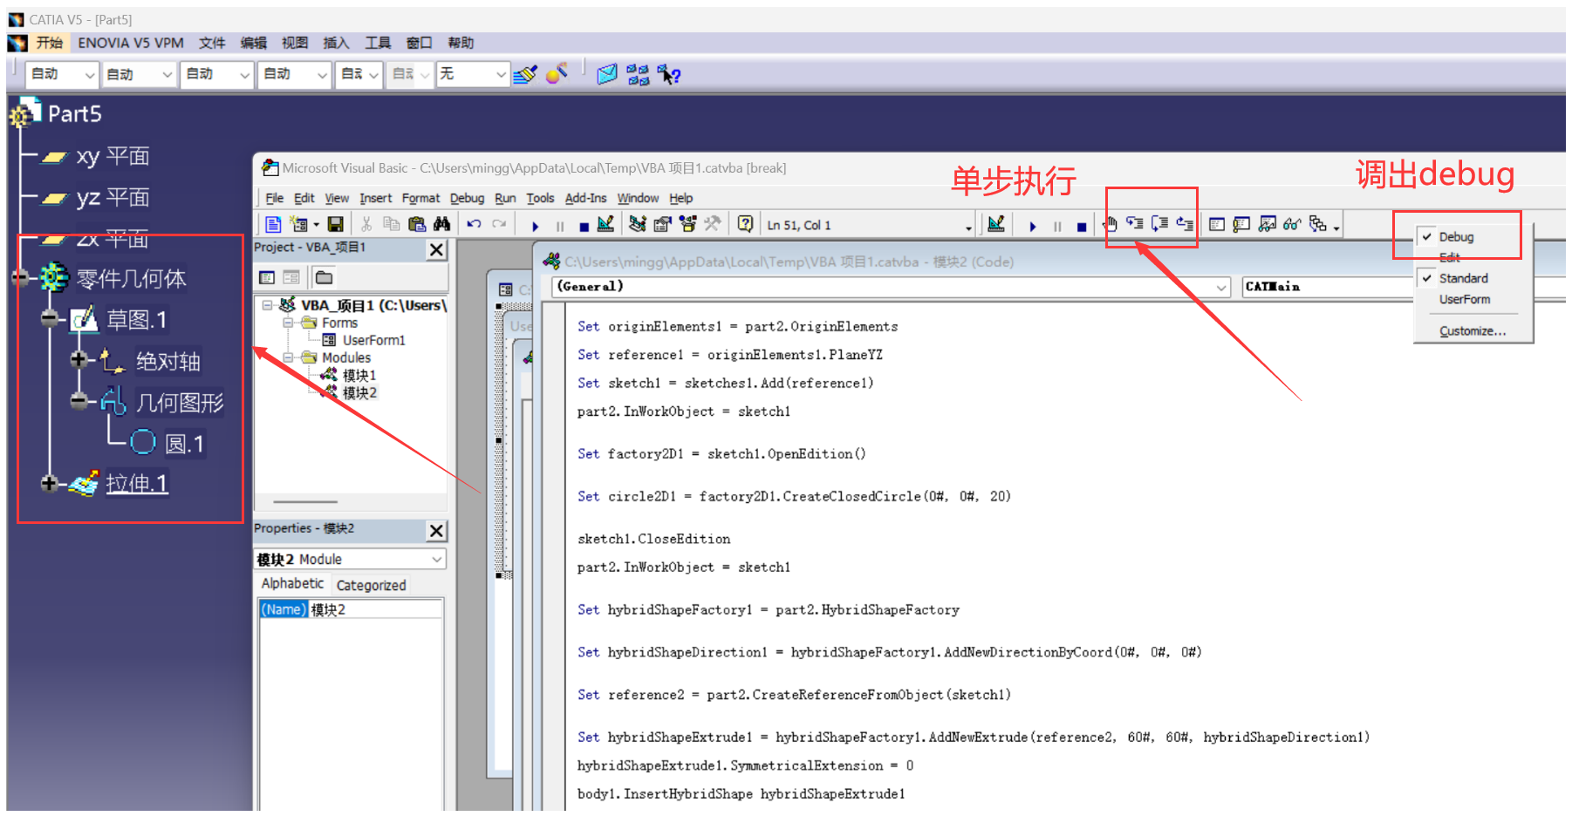Enable the UserForm toolbar in popup menu
Screen dimensions: 1572x823
(1465, 299)
